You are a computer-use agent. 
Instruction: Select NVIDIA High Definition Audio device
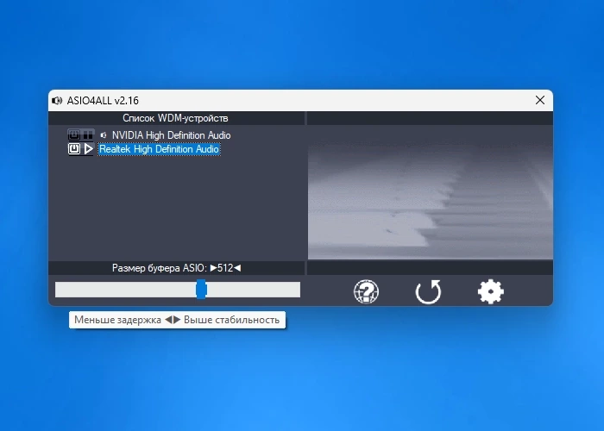tap(171, 135)
